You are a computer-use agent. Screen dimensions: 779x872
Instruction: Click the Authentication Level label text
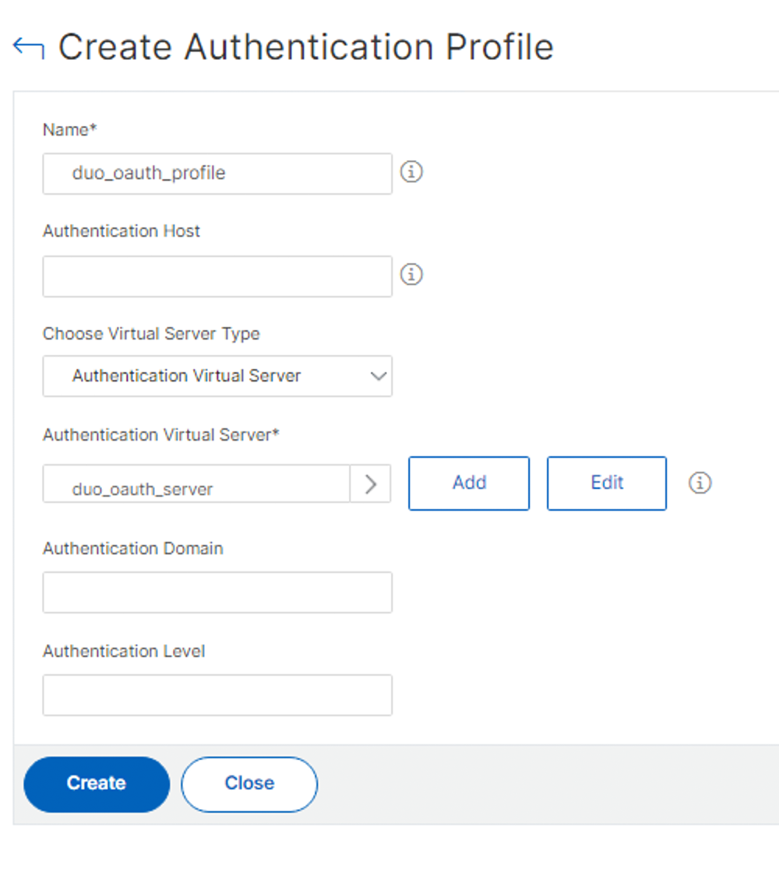[124, 651]
